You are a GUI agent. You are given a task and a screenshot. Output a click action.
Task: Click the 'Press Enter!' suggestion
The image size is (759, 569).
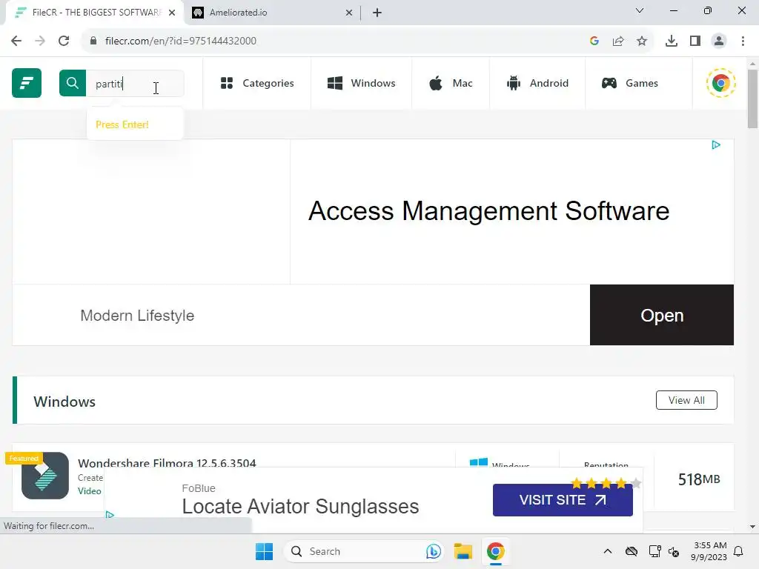click(122, 124)
